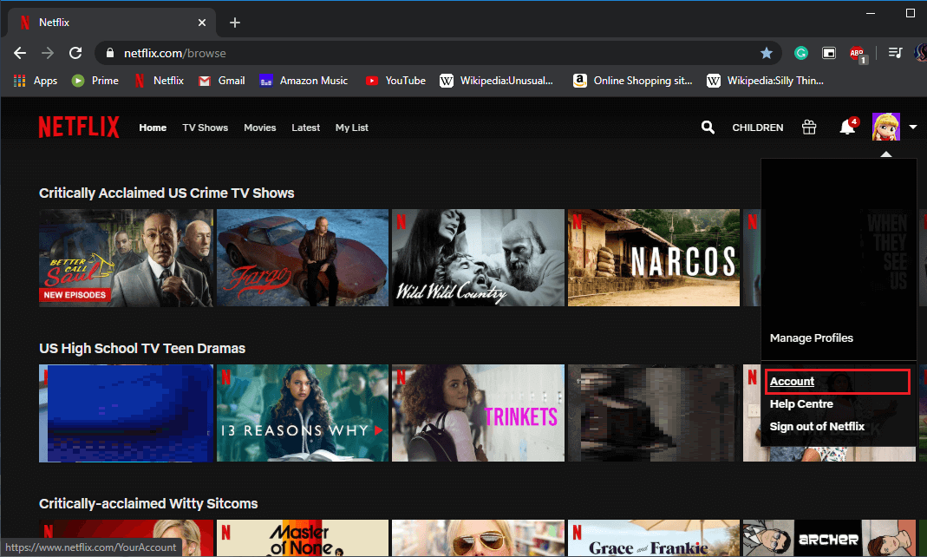Open the 13 Reasons Why thumbnail
Image resolution: width=927 pixels, height=557 pixels.
click(x=303, y=413)
